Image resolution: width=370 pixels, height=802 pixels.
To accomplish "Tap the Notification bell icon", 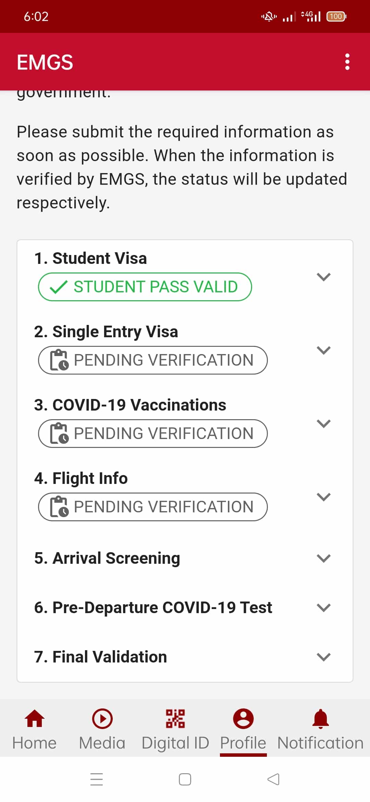I will coord(320,718).
